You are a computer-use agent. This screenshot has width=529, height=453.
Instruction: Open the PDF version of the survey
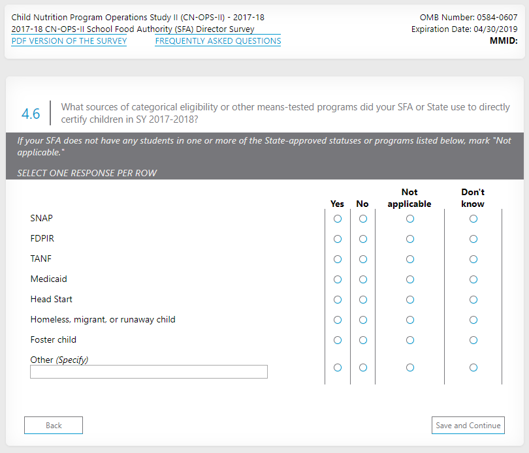pyautogui.click(x=69, y=41)
